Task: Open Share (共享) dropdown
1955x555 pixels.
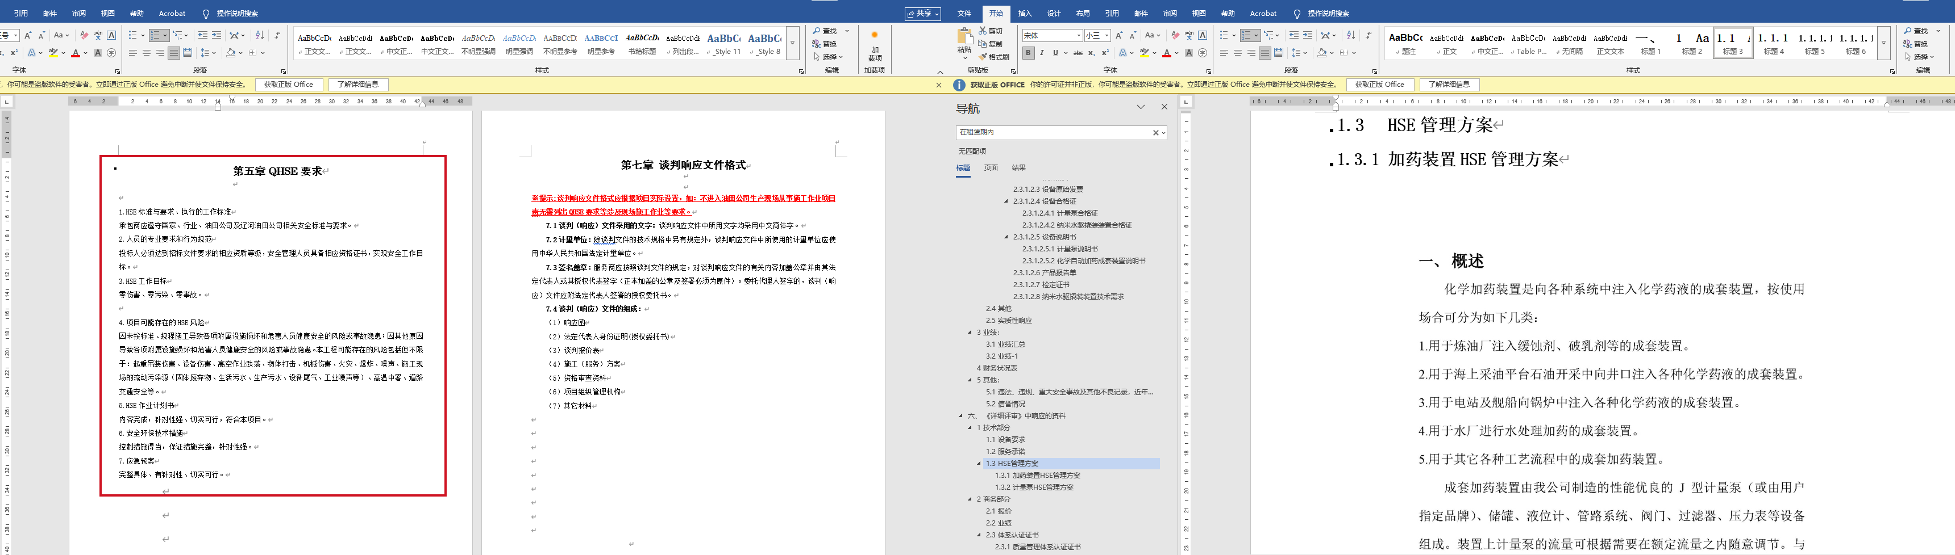Action: (x=923, y=14)
